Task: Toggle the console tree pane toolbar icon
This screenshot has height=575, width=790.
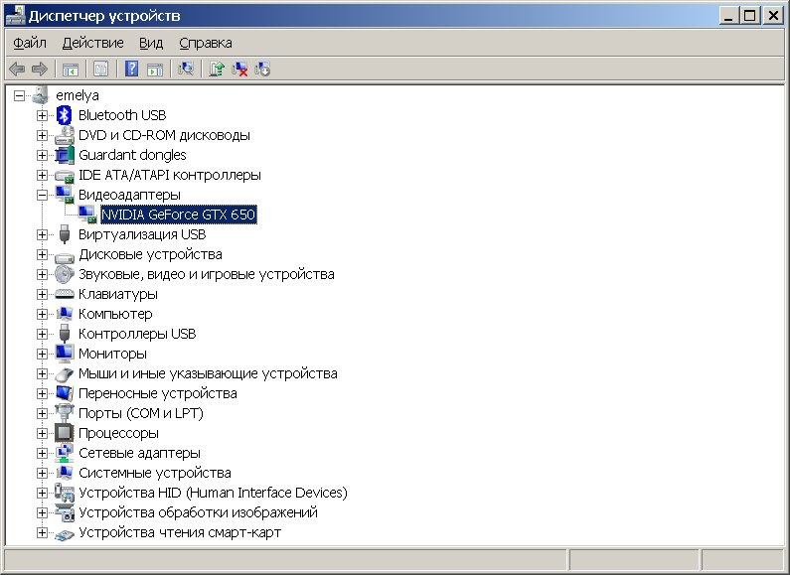Action: click(70, 69)
